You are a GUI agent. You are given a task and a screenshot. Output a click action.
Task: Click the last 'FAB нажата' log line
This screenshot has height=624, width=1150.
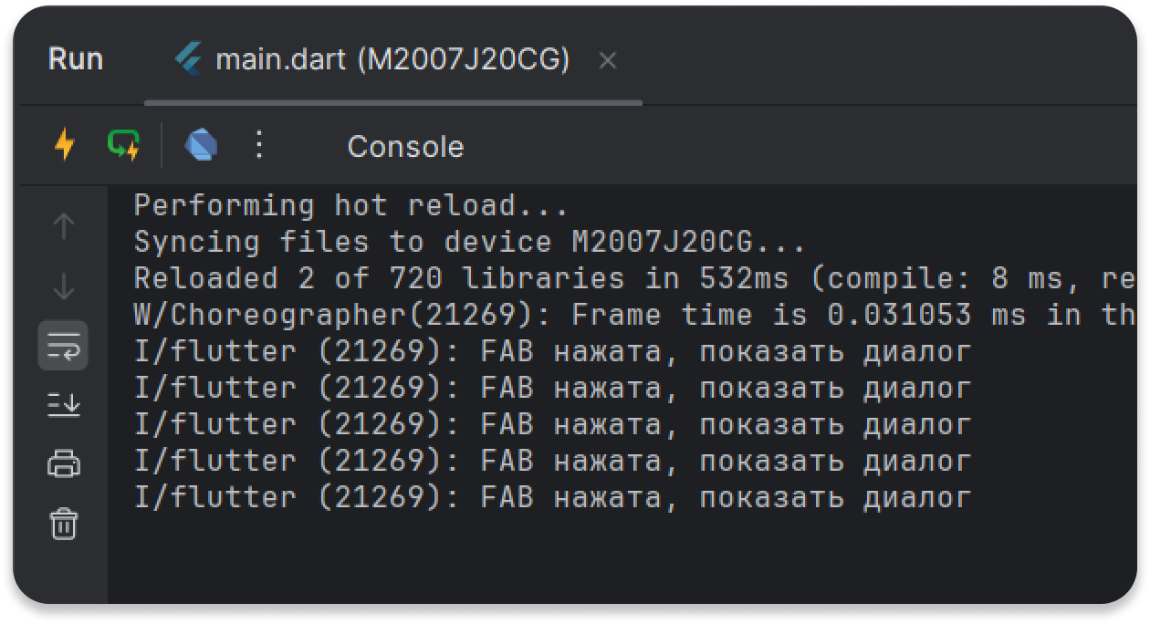[552, 498]
